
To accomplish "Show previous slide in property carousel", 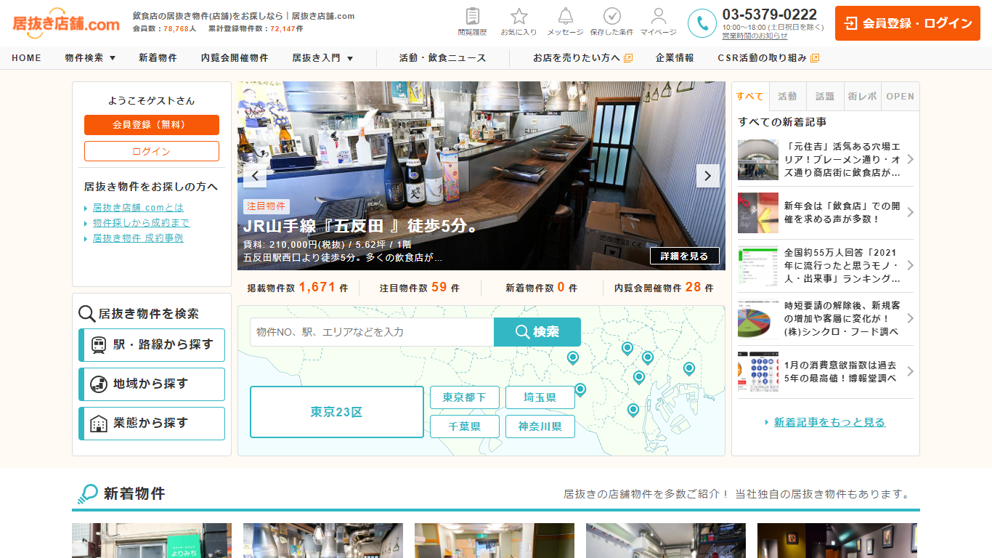I will [x=255, y=176].
